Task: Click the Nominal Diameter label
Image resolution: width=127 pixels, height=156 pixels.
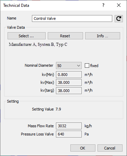Action: tap(39, 65)
